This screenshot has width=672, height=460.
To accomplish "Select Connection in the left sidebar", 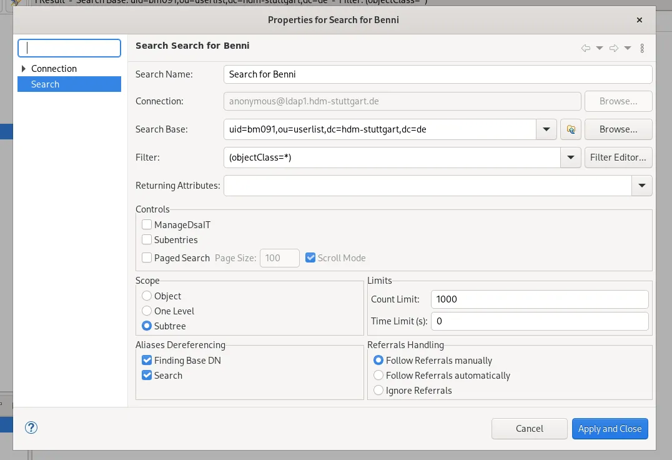I will (x=54, y=69).
